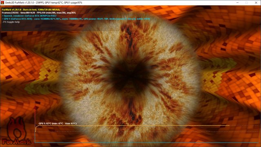Close the FurMark burn-in test window
The height and width of the screenshot is (147, 261).
pyautogui.click(x=256, y=3)
